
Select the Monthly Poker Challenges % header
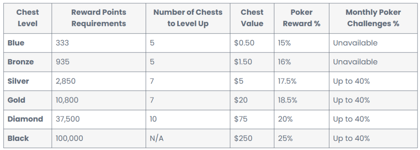pos(373,18)
